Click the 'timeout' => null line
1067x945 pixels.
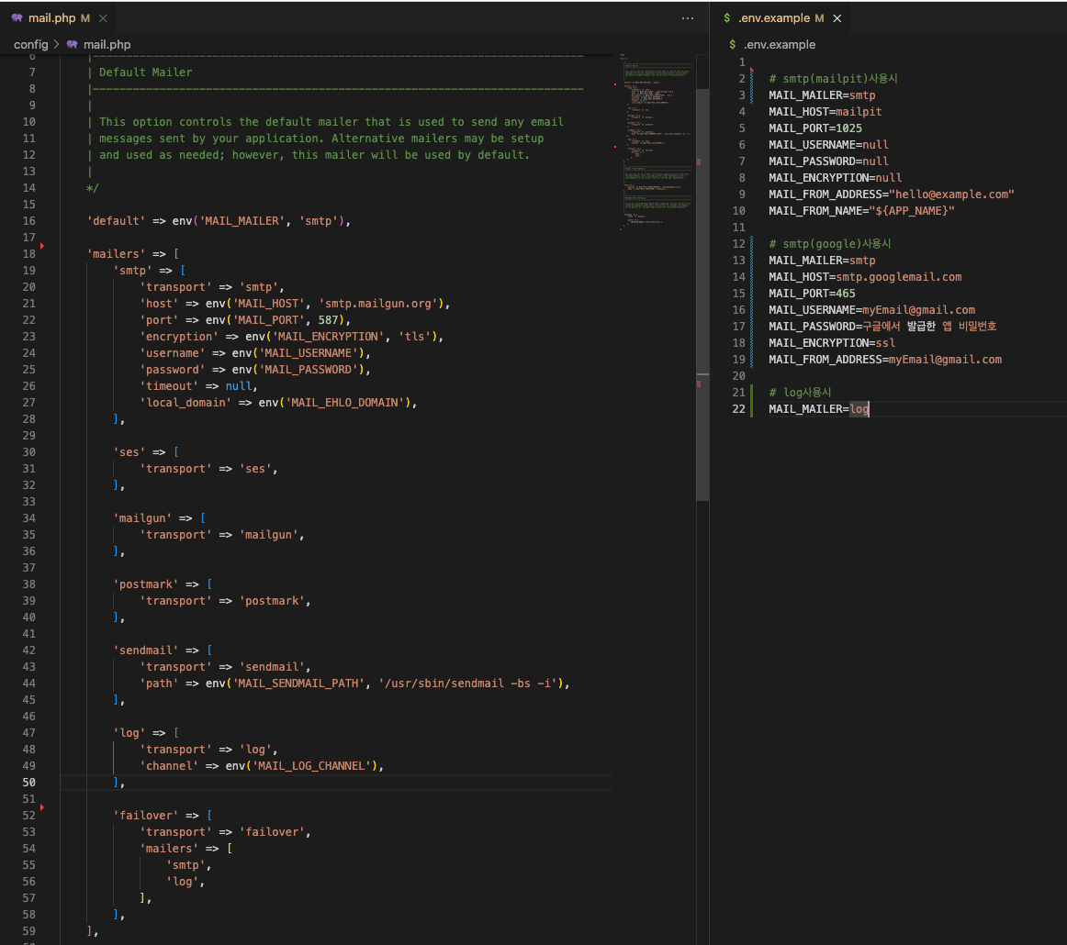coord(198,386)
